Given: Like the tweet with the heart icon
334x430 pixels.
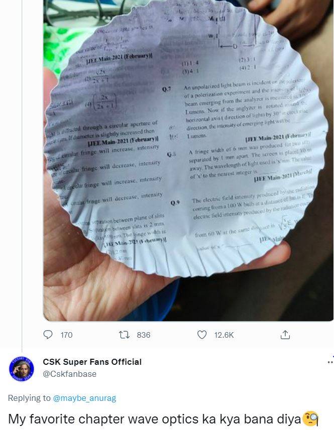Looking at the screenshot, I should coord(202,334).
